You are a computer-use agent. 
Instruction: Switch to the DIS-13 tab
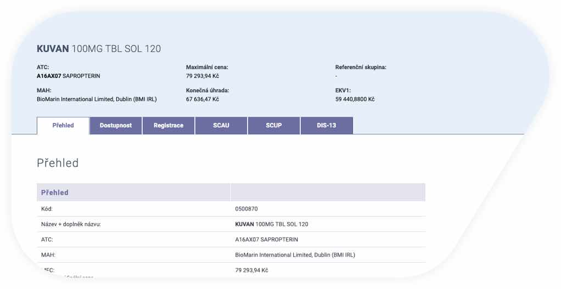pyautogui.click(x=326, y=126)
